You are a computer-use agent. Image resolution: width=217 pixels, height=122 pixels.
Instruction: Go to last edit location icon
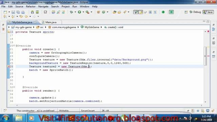coord(21,17)
